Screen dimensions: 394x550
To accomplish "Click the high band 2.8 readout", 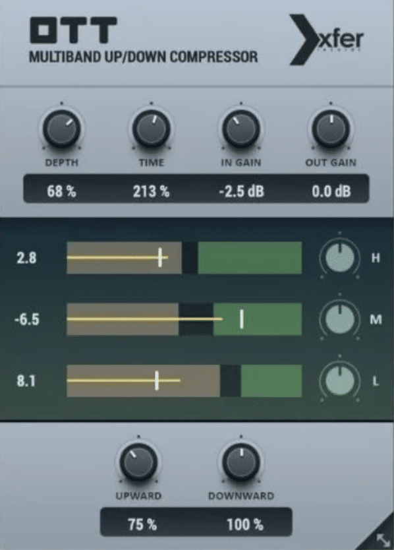I will (26, 258).
